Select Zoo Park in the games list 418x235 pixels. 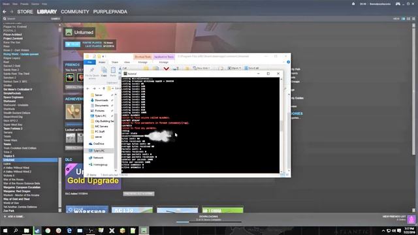coord(8,211)
